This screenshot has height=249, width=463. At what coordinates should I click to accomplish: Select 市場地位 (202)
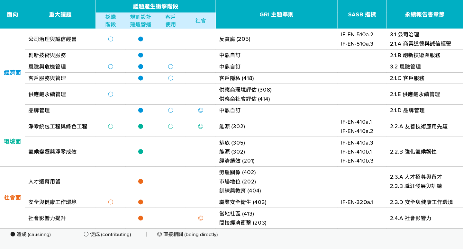[238, 182]
